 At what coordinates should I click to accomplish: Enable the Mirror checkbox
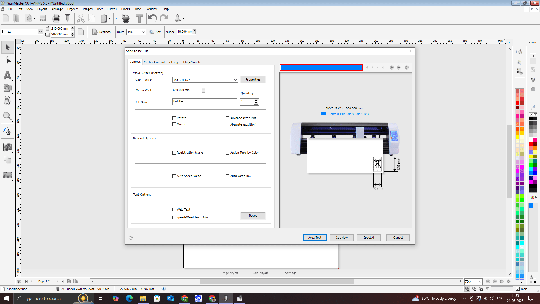click(174, 124)
